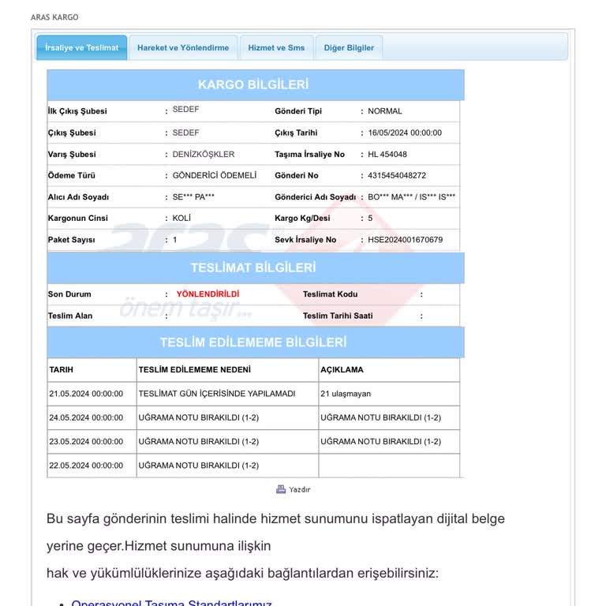Click the ARAS KARGO header text
Screen dimensions: 606x606
[54, 17]
